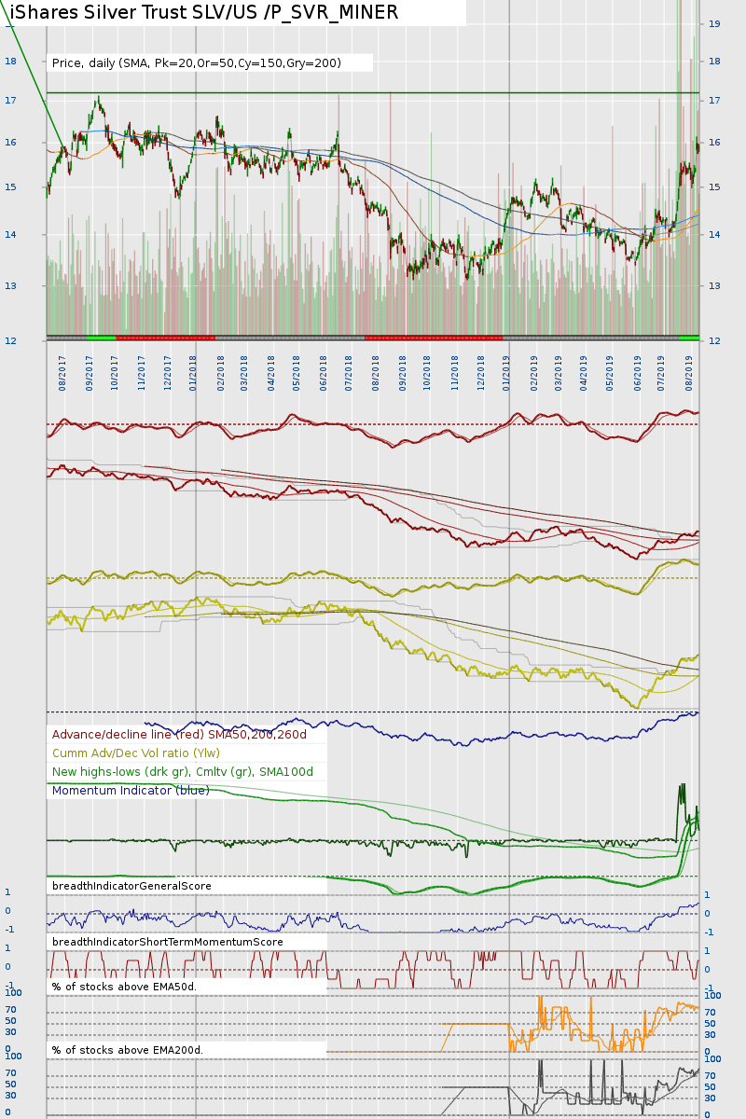Screen dimensions: 746x1119
Task: Click the Advance/decline line (red) legend entry
Action: 179,735
